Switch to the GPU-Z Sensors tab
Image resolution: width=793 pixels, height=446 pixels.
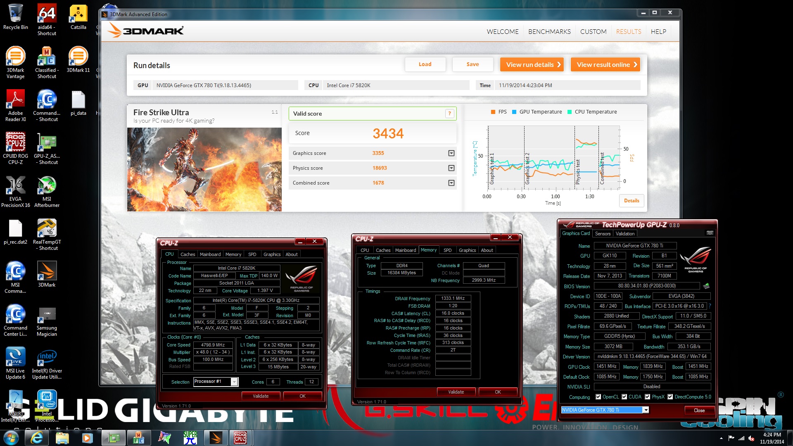point(603,234)
